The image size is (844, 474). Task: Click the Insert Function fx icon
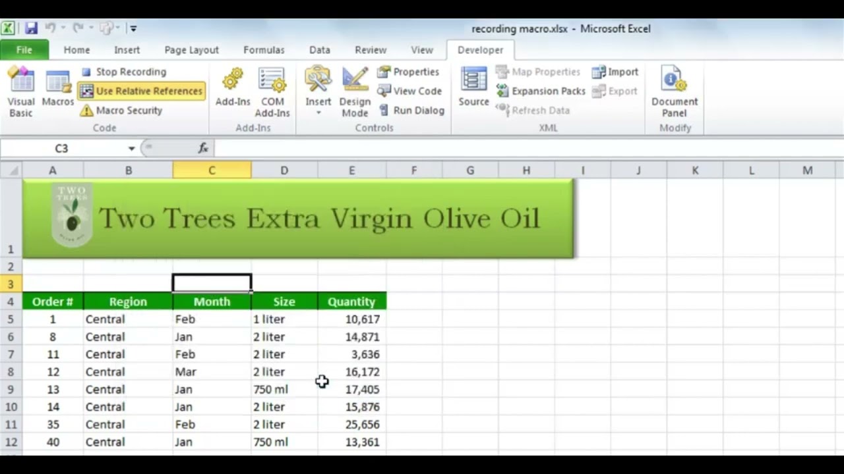point(203,148)
